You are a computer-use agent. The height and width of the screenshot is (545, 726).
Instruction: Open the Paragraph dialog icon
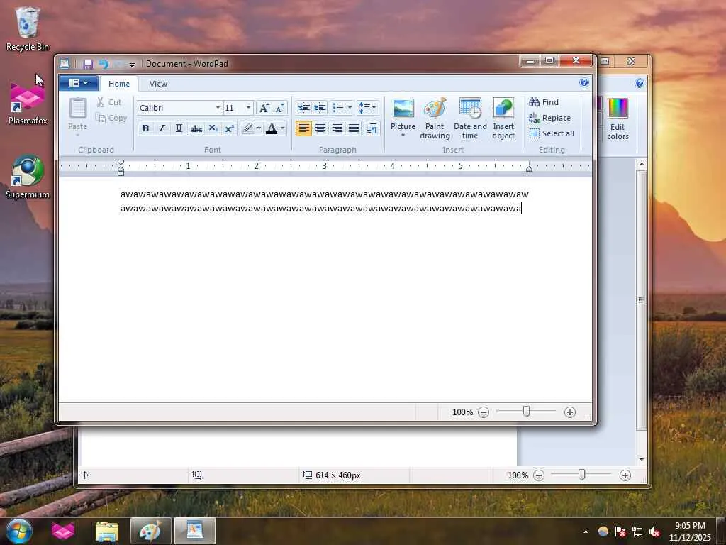(x=372, y=128)
